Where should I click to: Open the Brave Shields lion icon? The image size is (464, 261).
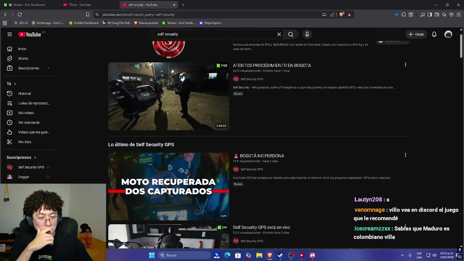pyautogui.click(x=341, y=14)
